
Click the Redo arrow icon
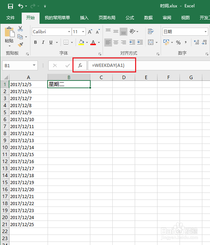click(x=33, y=6)
